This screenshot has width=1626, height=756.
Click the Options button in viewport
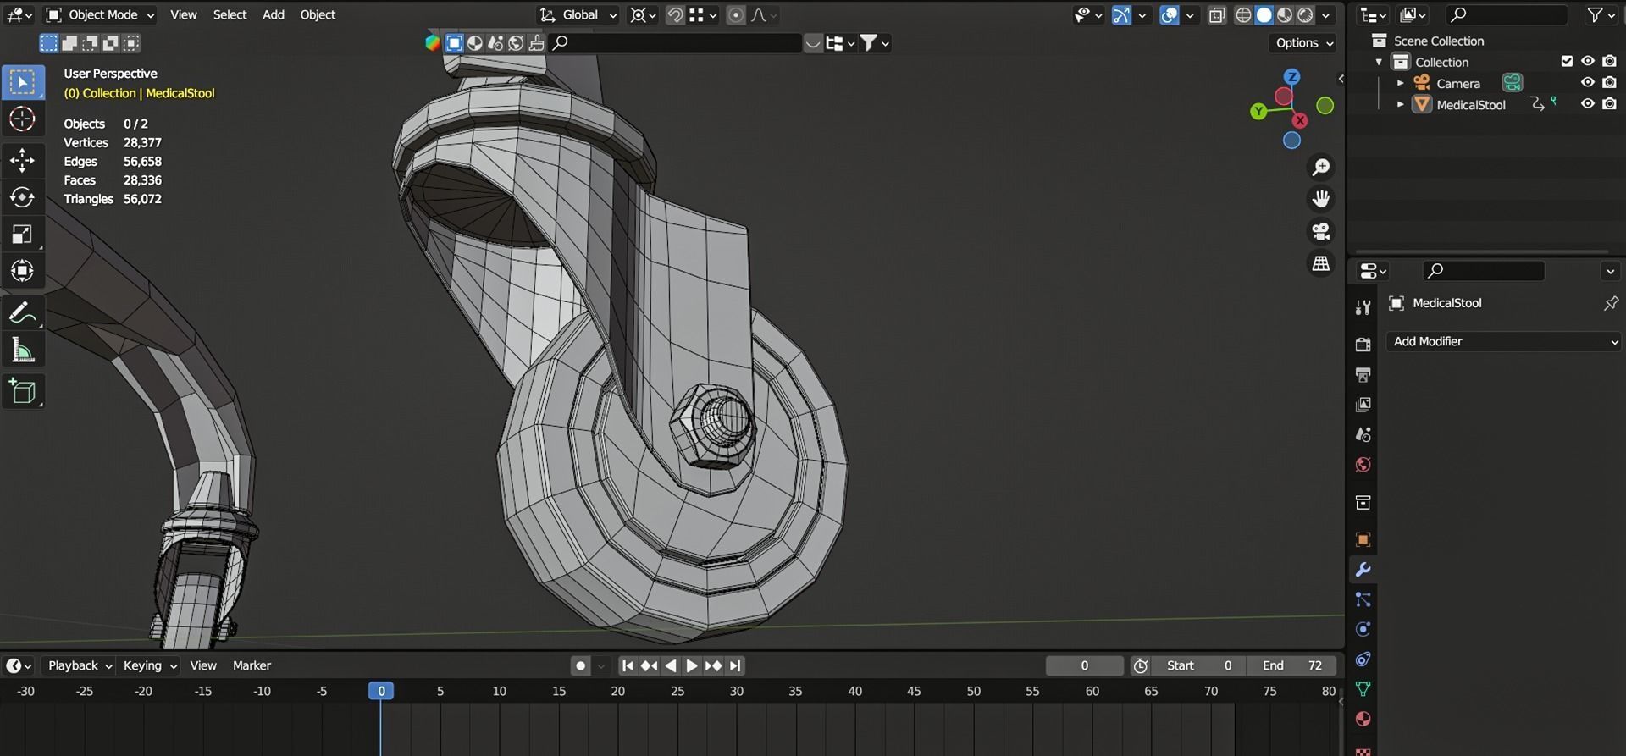click(1304, 42)
